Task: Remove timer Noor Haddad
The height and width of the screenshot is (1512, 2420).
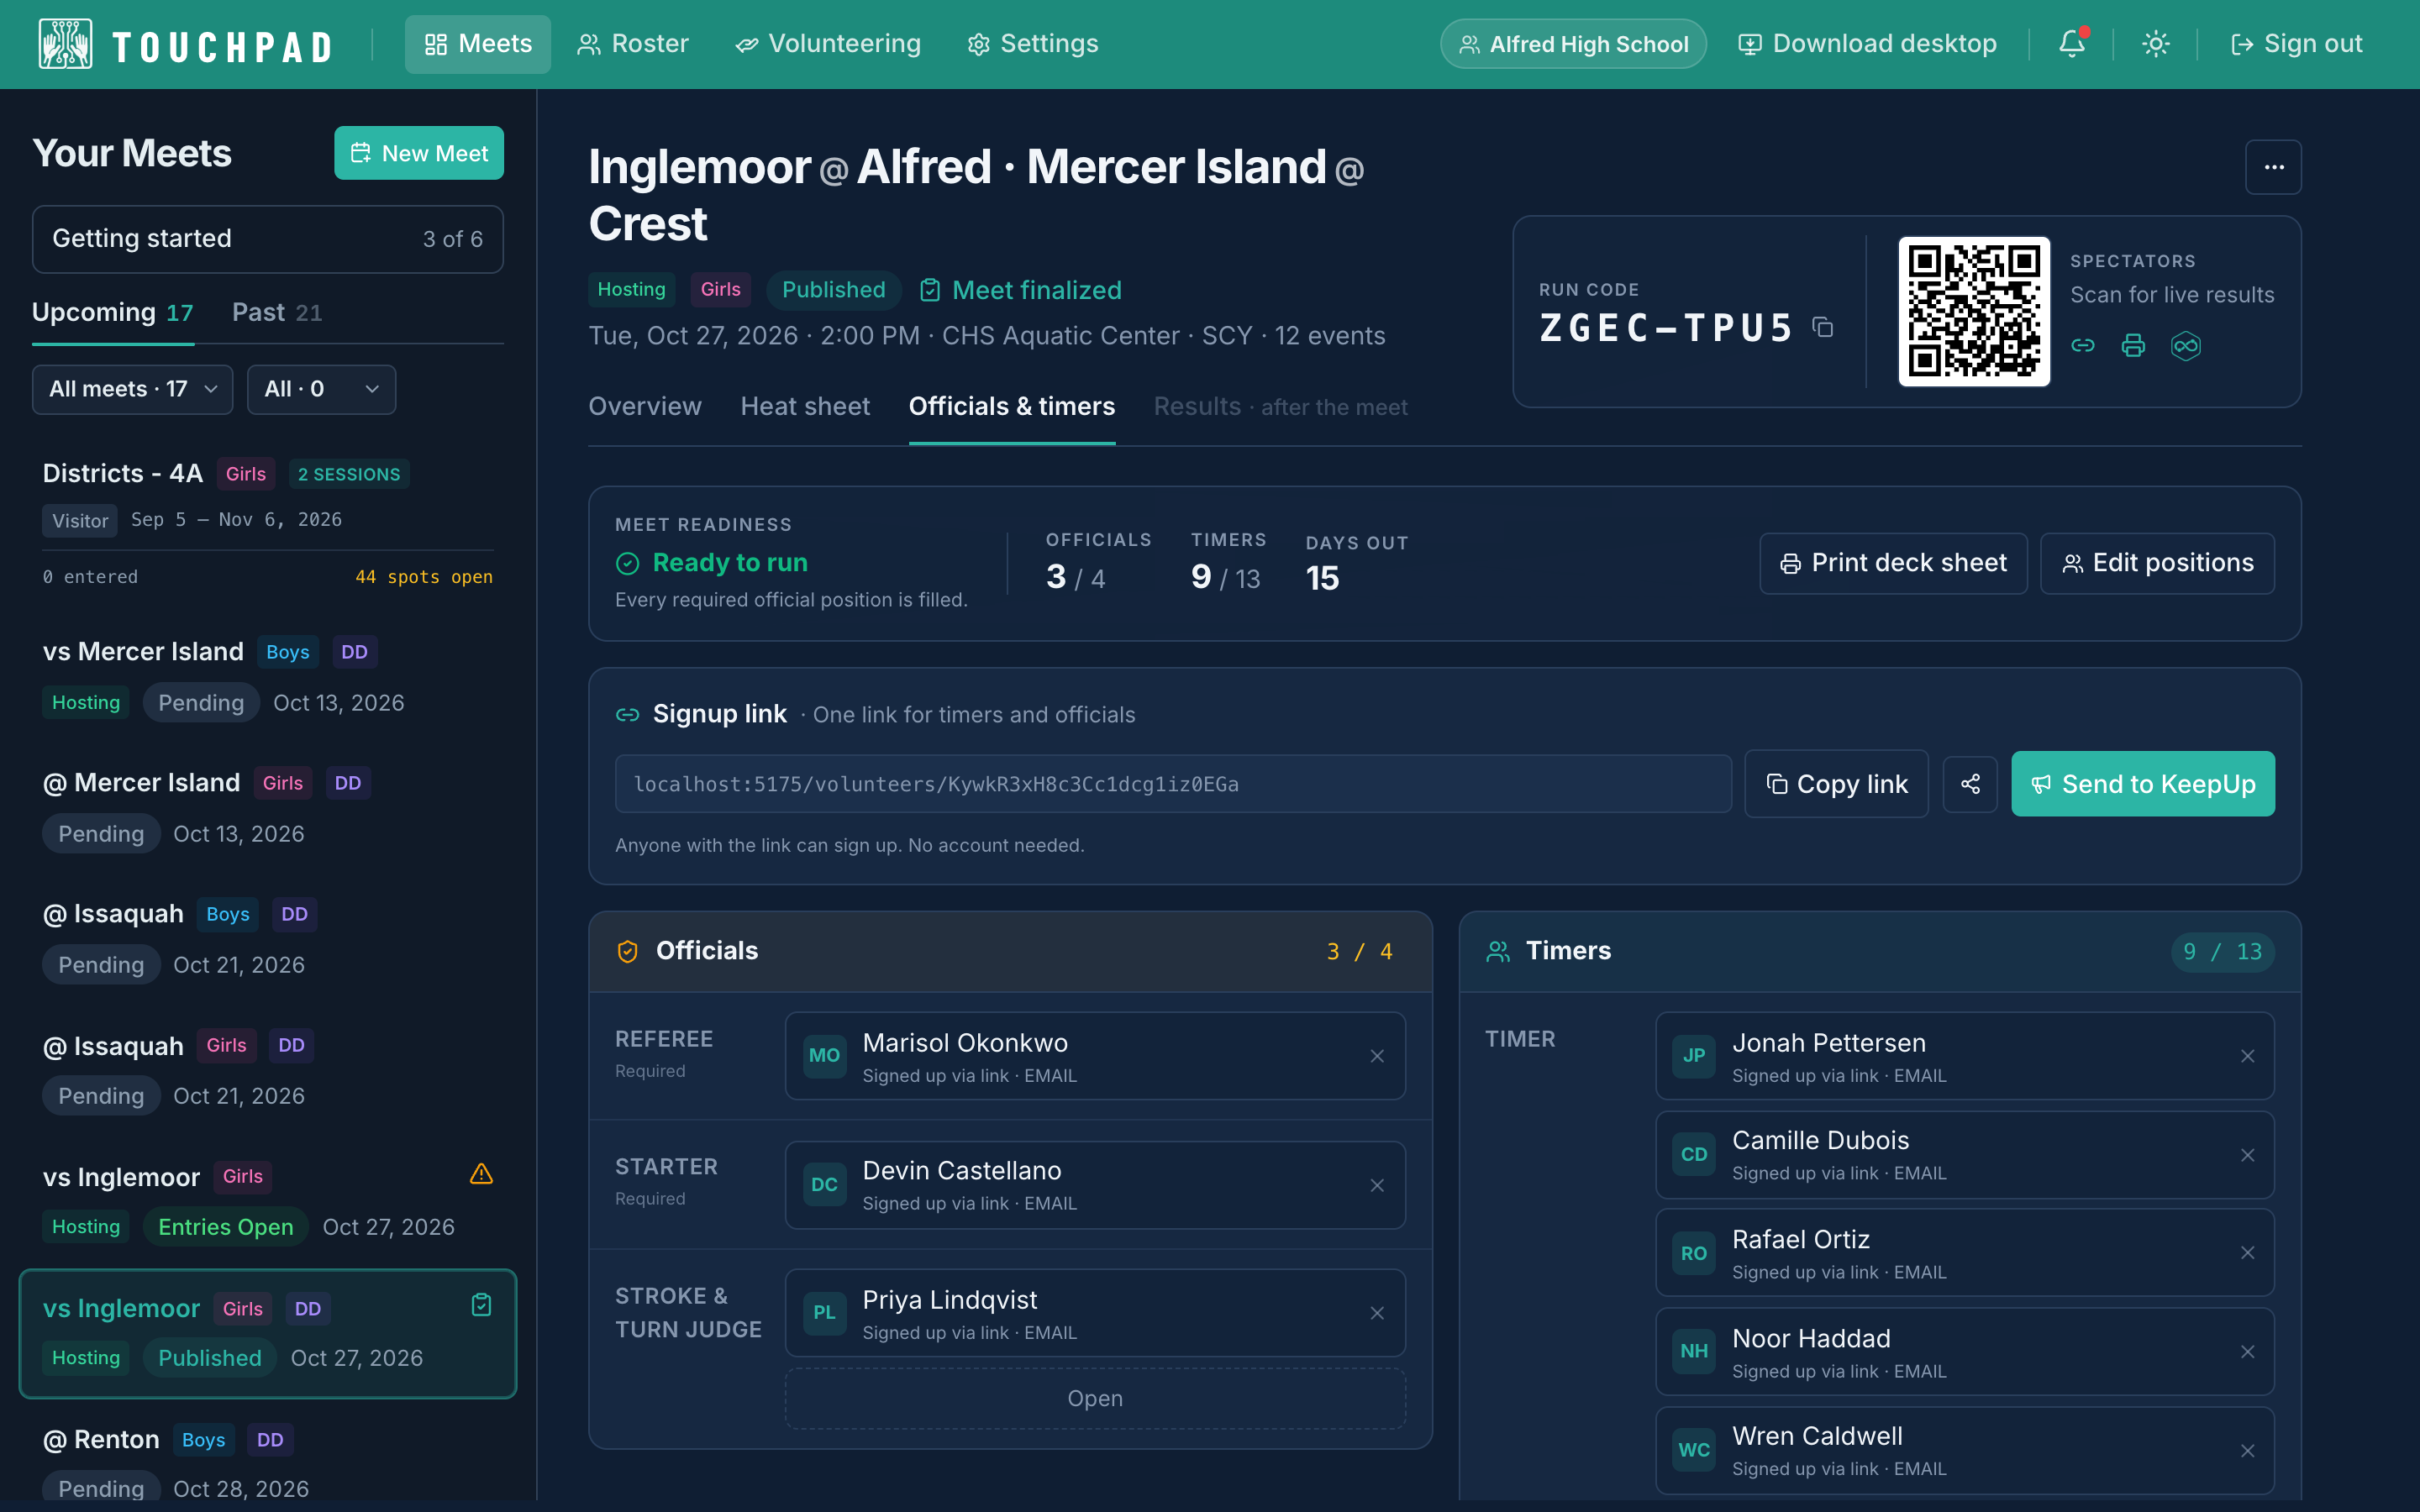Action: point(2247,1352)
